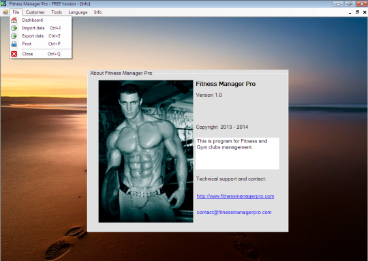Image resolution: width=368 pixels, height=261 pixels.
Task: Open the File menu
Action: (x=16, y=12)
